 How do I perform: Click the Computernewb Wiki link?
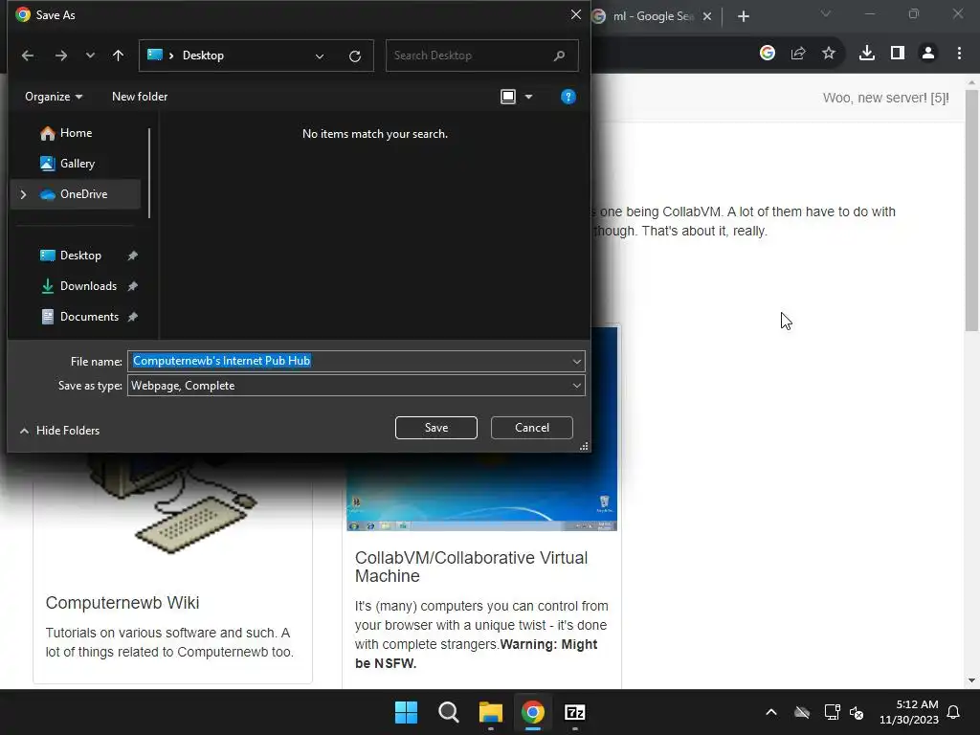point(122,603)
